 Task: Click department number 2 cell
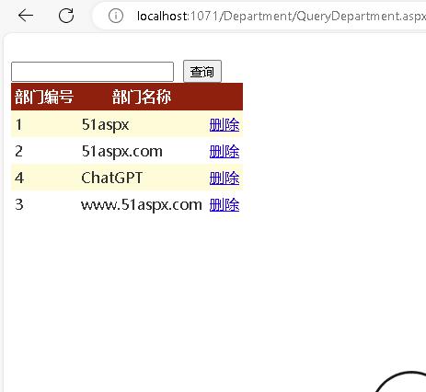point(19,151)
